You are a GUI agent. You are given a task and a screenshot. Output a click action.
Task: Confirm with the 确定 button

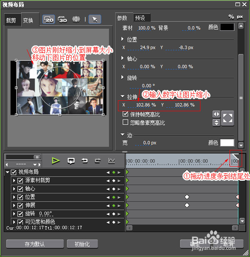tap(195, 244)
